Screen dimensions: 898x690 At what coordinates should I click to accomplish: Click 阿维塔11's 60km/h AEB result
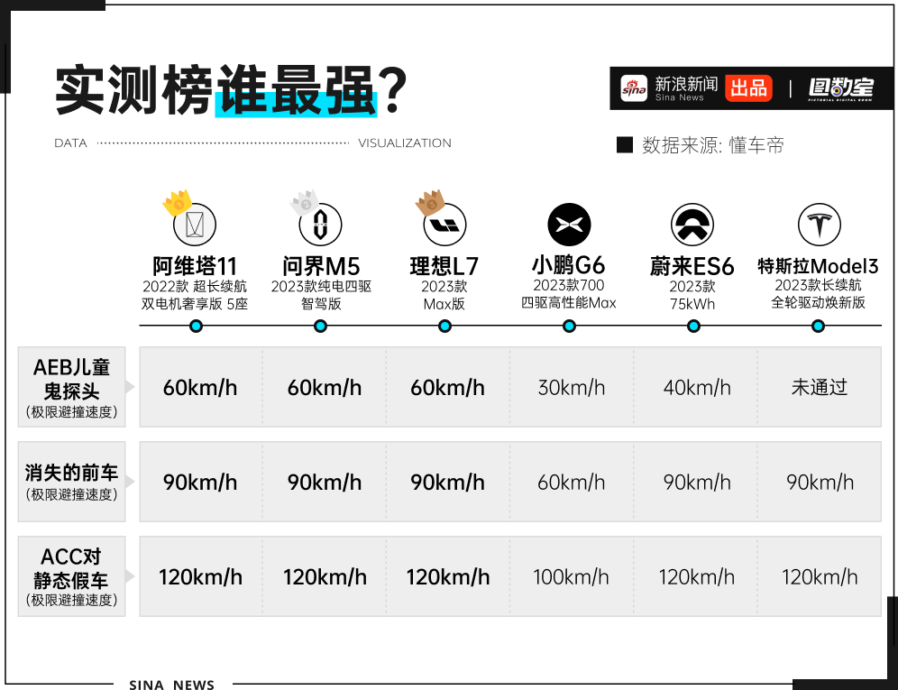pyautogui.click(x=200, y=388)
